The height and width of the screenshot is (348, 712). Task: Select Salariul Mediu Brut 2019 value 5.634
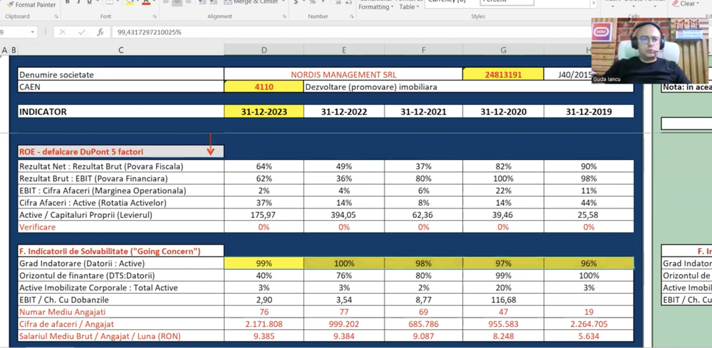589,336
